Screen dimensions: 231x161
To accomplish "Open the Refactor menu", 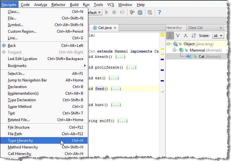I will [x=58, y=5].
